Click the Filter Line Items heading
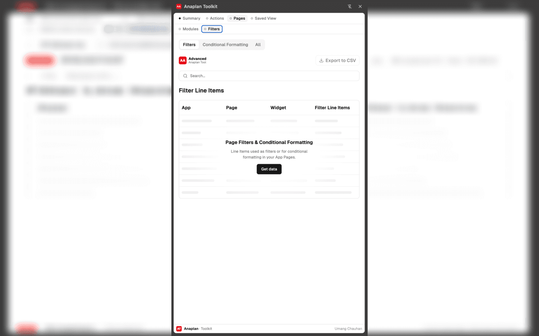 201,90
